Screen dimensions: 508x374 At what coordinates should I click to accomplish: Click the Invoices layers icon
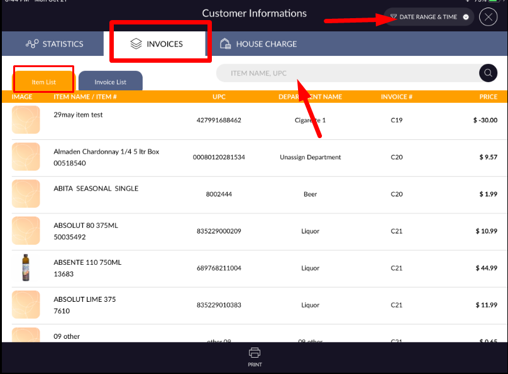[136, 44]
